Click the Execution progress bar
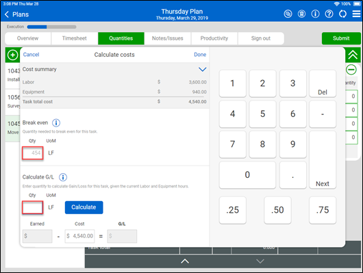Viewport: 363px width, 273px height. coord(51,27)
